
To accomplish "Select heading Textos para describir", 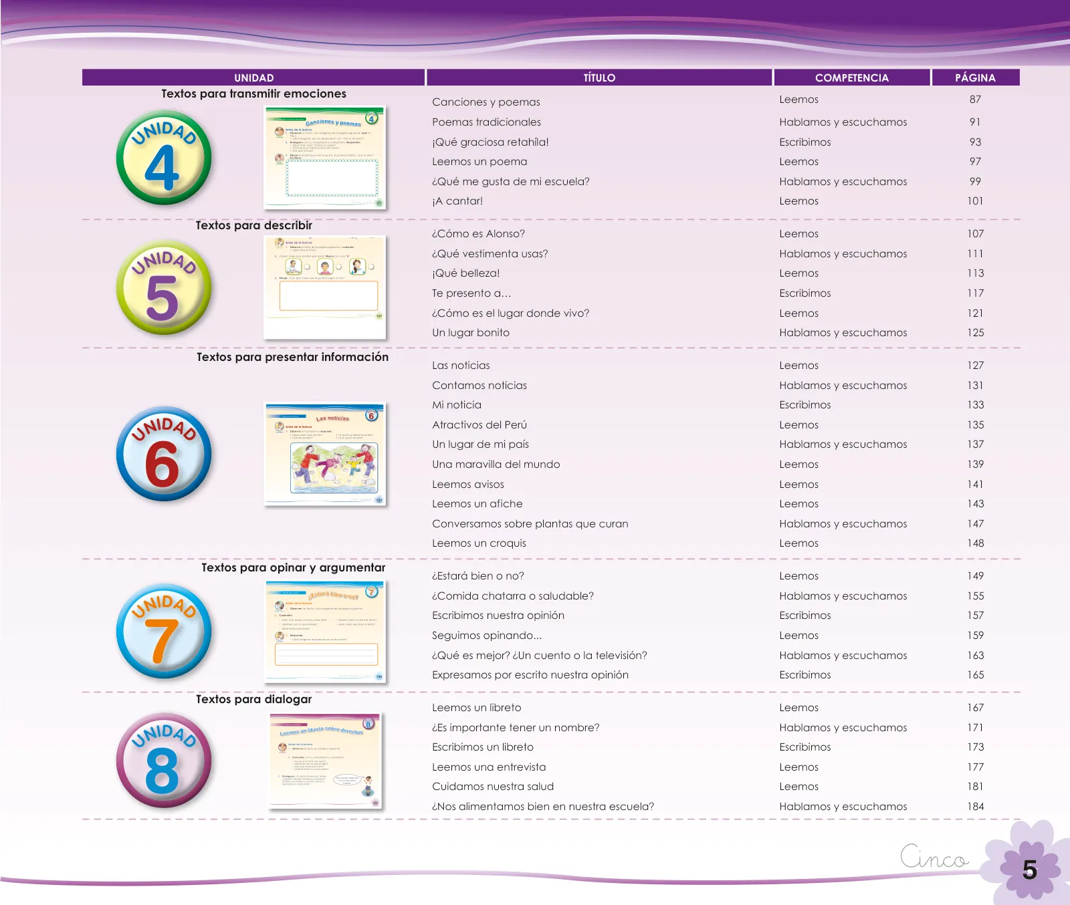I will click(253, 225).
